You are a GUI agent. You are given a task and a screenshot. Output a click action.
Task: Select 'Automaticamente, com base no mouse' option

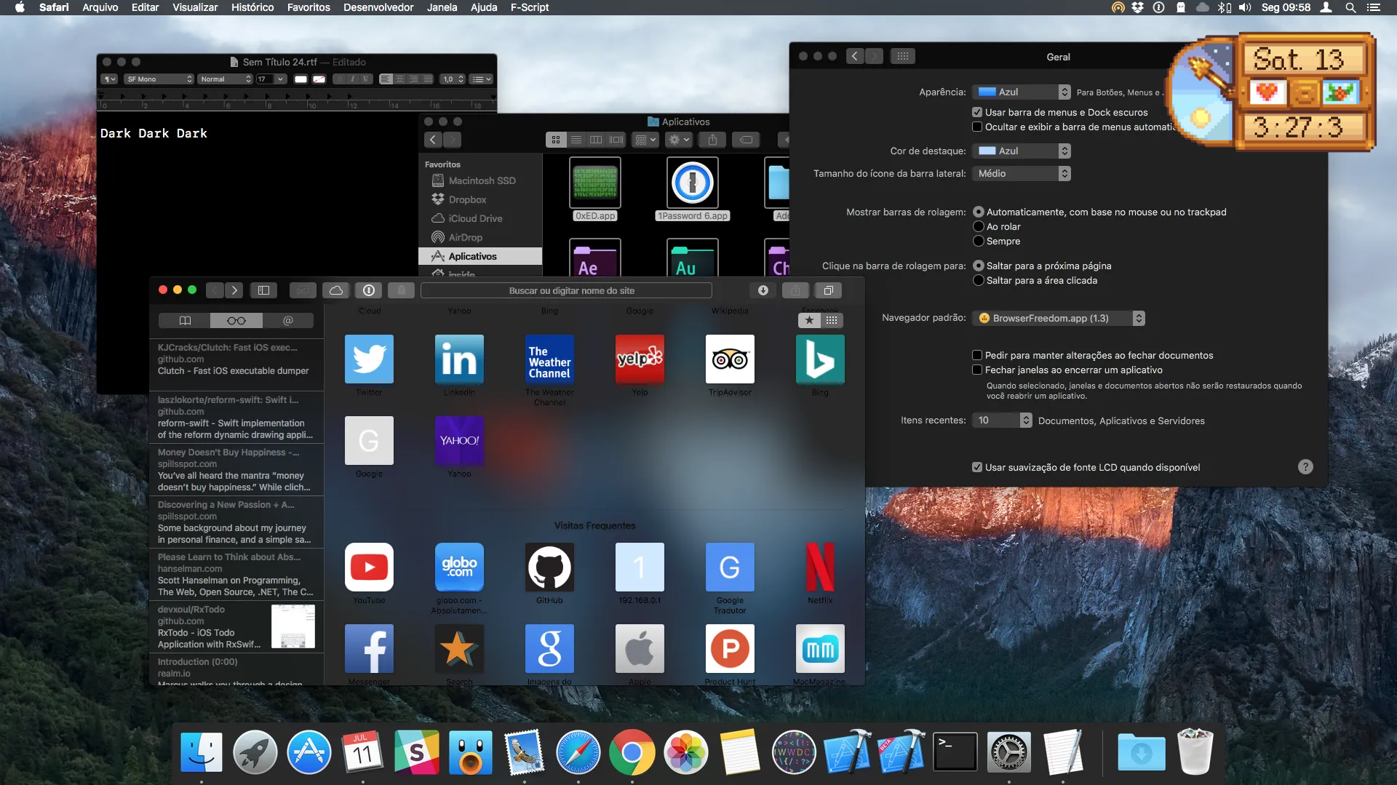979,212
